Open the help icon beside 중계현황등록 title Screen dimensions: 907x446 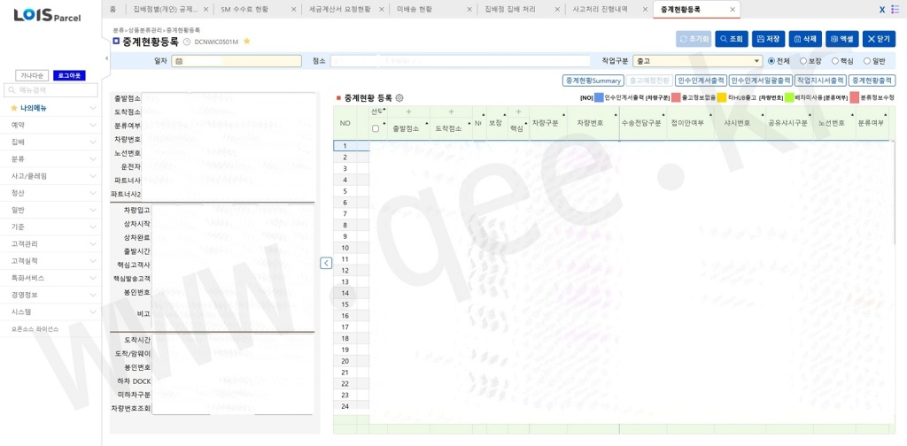point(186,42)
